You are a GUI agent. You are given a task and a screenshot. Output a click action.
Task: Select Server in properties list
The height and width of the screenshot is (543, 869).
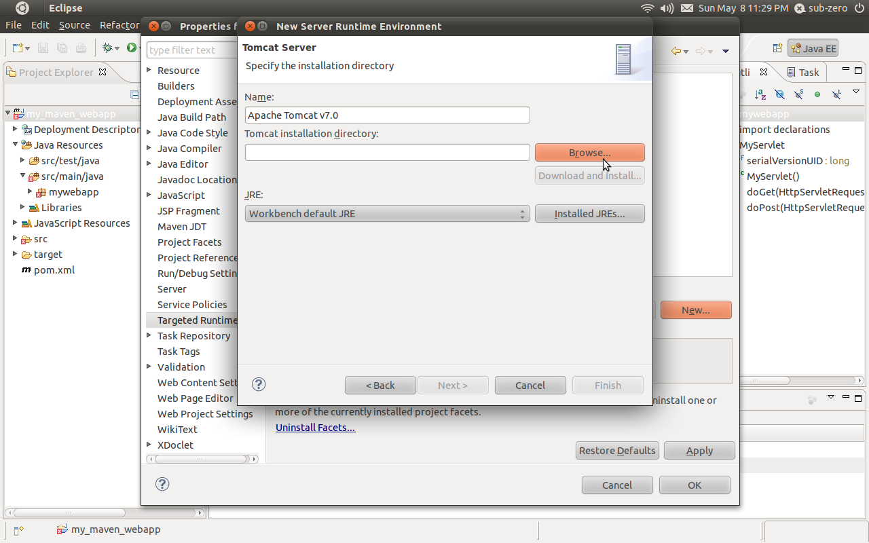click(x=172, y=289)
